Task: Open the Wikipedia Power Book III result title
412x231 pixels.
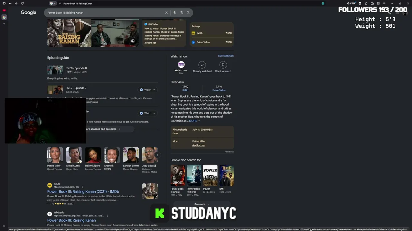Action: coord(71,220)
